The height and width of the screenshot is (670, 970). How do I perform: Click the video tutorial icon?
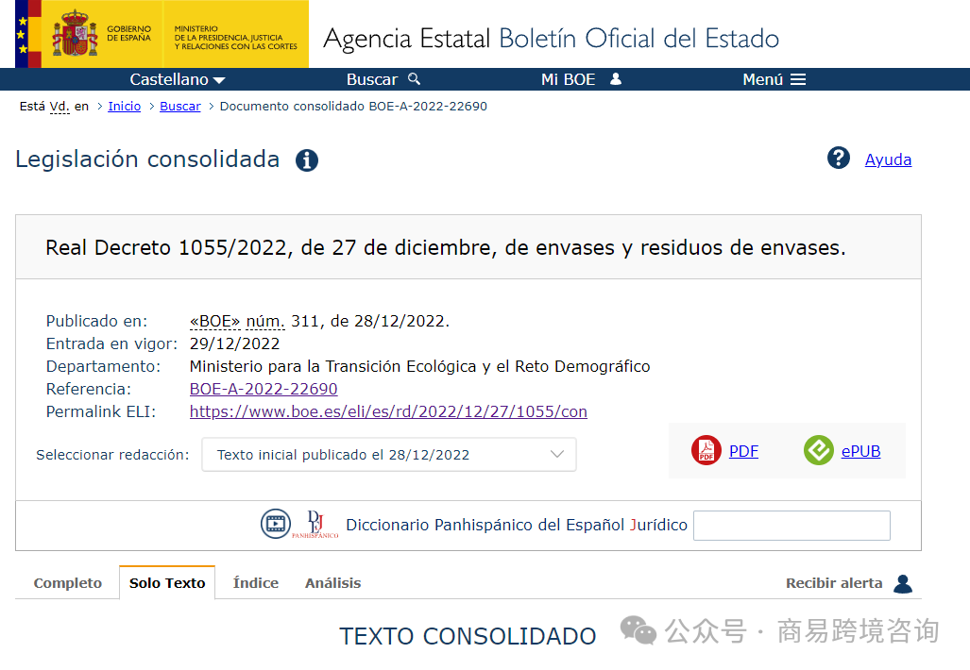click(x=275, y=524)
